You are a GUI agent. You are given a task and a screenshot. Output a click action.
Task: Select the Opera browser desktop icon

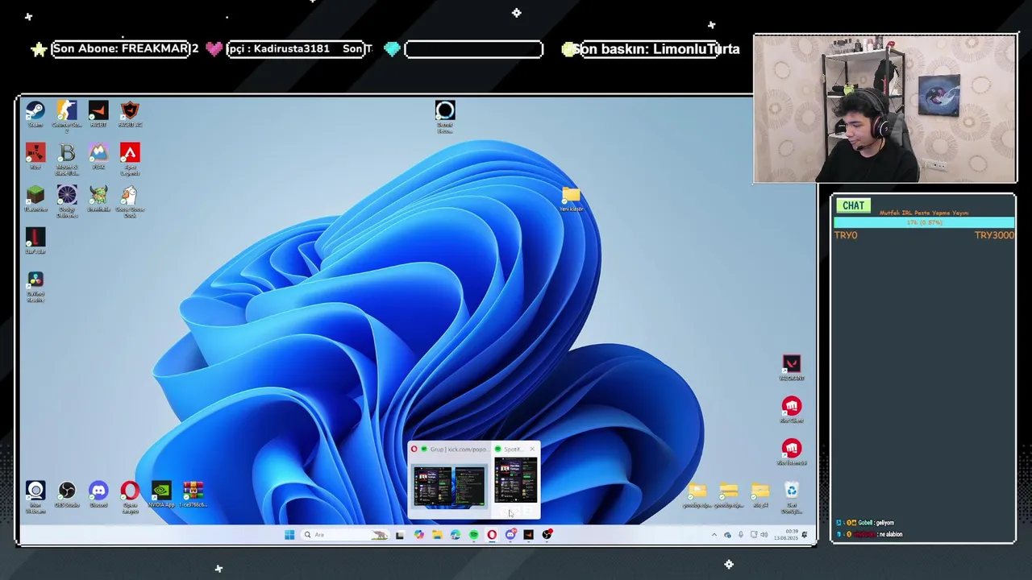tap(130, 497)
